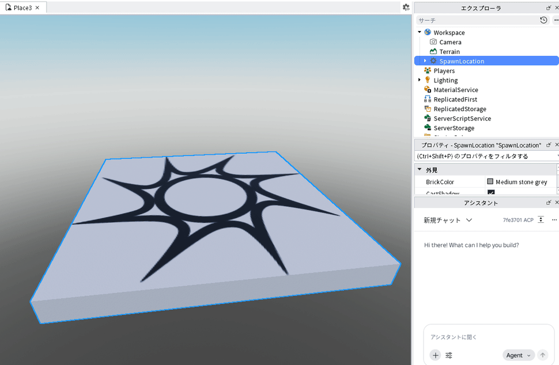Viewport: 559px width, 365px height.
Task: Select ReplicatedStorage in the explorer
Action: (x=459, y=109)
